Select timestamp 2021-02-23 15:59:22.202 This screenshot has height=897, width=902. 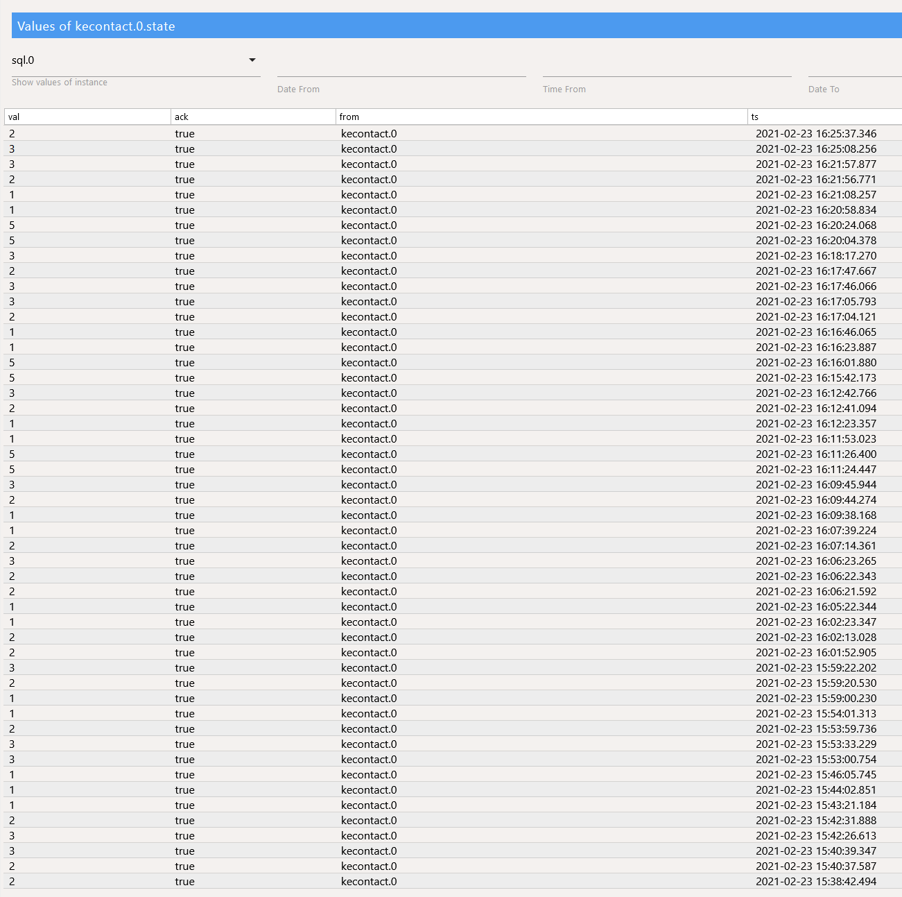[x=816, y=668]
